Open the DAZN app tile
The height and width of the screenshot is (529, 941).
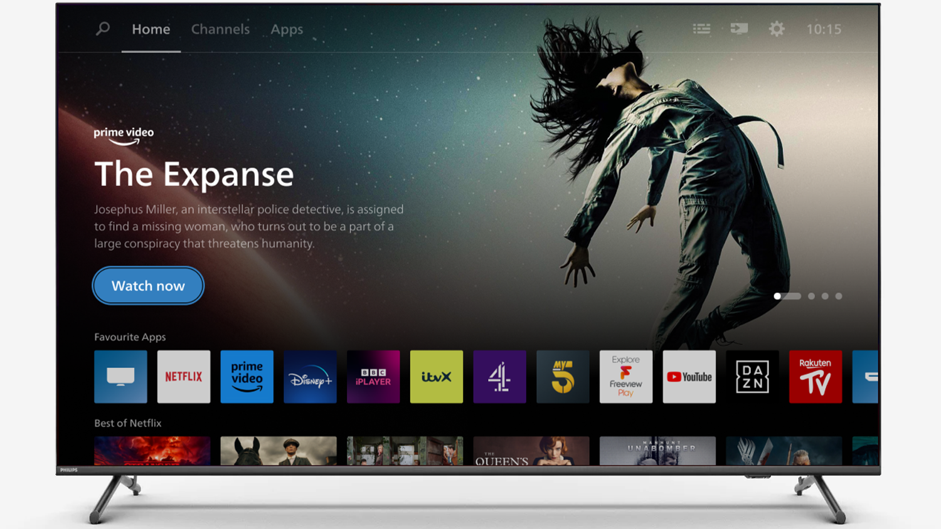click(752, 377)
